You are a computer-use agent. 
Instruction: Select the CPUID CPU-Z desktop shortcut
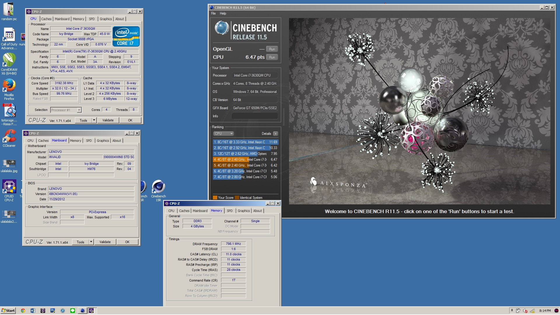pos(9,191)
